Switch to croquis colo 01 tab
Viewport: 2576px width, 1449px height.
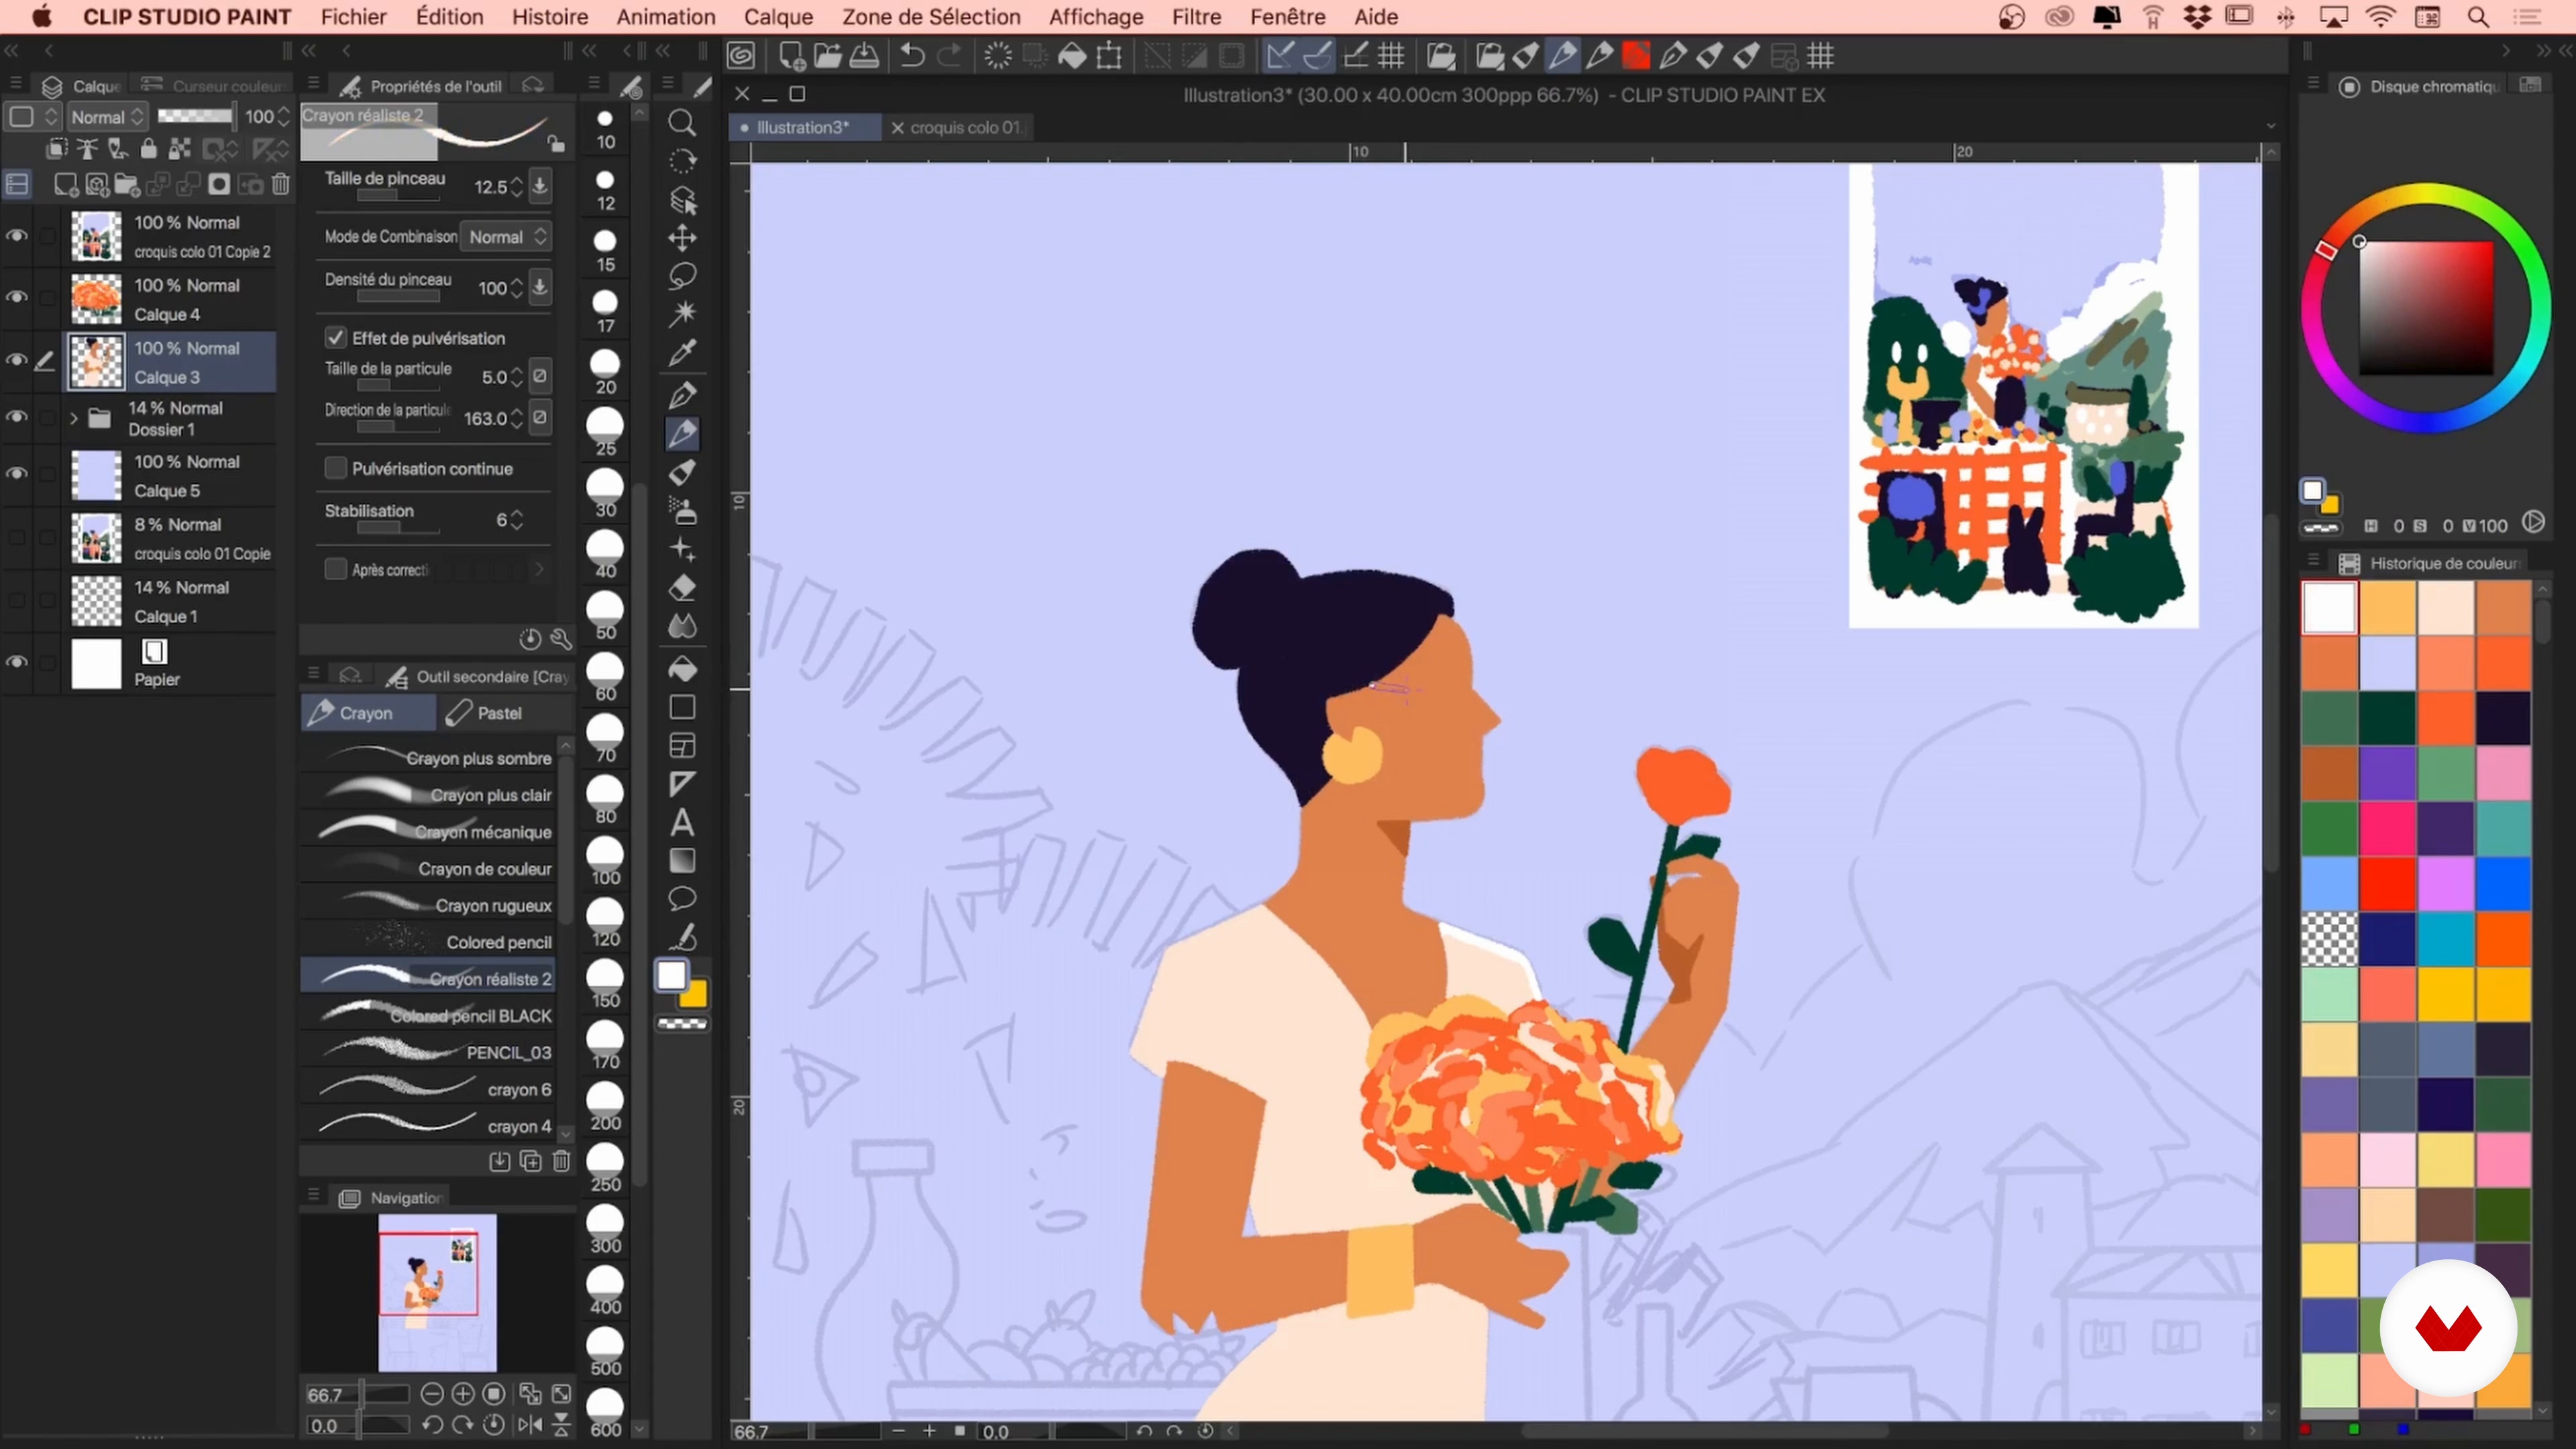point(963,128)
